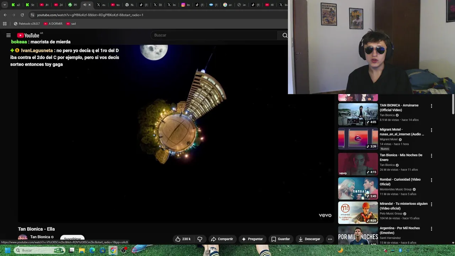Open options for Migrant Motel video
Image resolution: width=455 pixels, height=256 pixels.
point(432,130)
